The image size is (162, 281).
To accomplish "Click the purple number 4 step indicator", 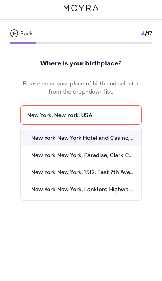I will [x=143, y=33].
